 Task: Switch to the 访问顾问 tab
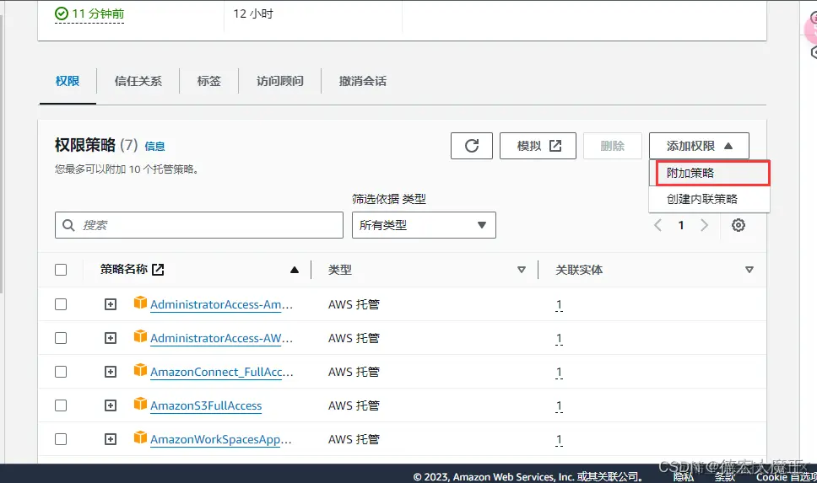pos(280,81)
